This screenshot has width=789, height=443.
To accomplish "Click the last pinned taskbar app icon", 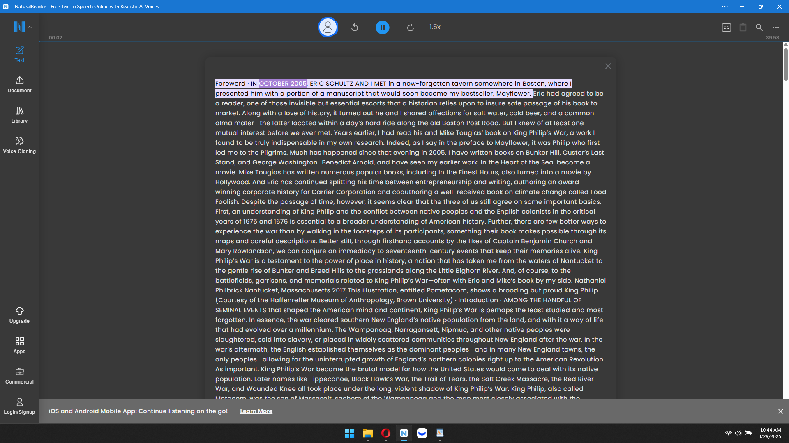I will [440, 433].
